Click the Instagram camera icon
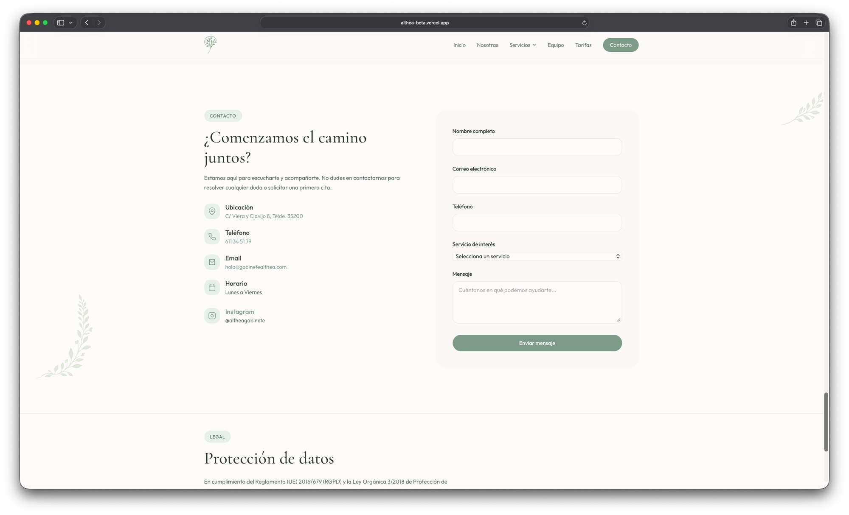 [212, 315]
